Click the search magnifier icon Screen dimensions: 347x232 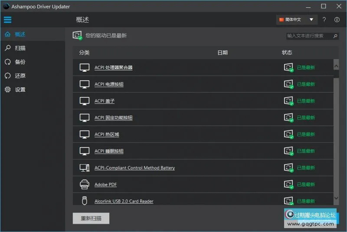(335, 36)
